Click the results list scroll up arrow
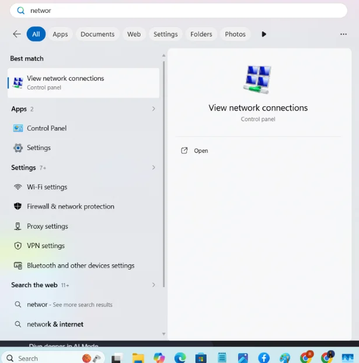This screenshot has width=359, height=363. coord(164,55)
